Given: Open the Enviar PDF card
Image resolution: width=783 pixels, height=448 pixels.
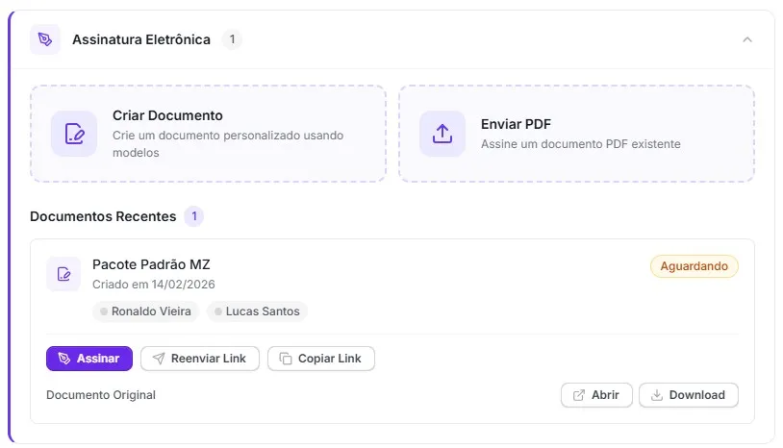Looking at the screenshot, I should click(x=576, y=134).
